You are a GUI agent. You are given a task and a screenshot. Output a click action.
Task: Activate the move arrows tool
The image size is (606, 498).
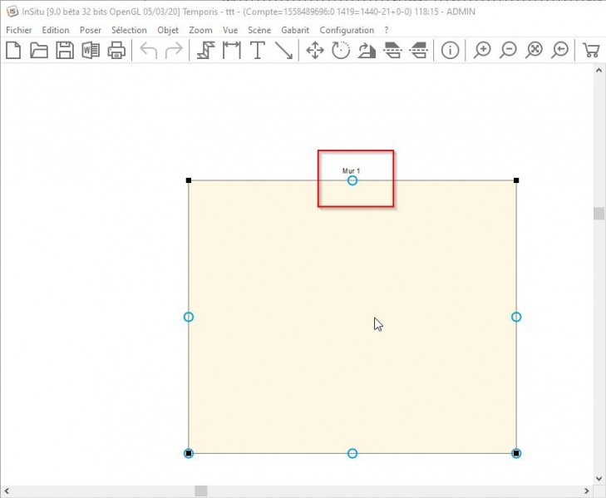pyautogui.click(x=315, y=51)
